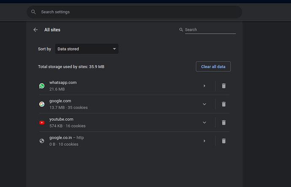The height and width of the screenshot is (187, 291).
Task: Click the Clear all data button
Action: tap(213, 67)
